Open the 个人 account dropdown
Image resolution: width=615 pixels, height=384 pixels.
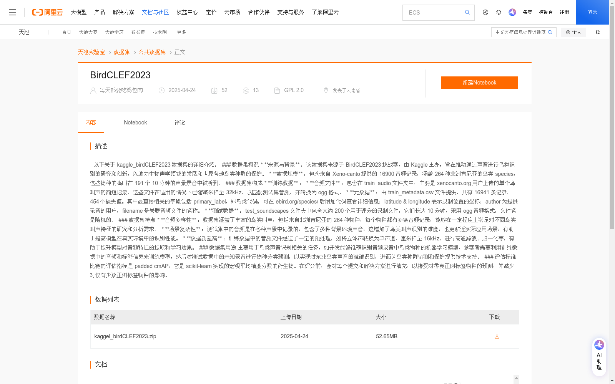coord(573,32)
